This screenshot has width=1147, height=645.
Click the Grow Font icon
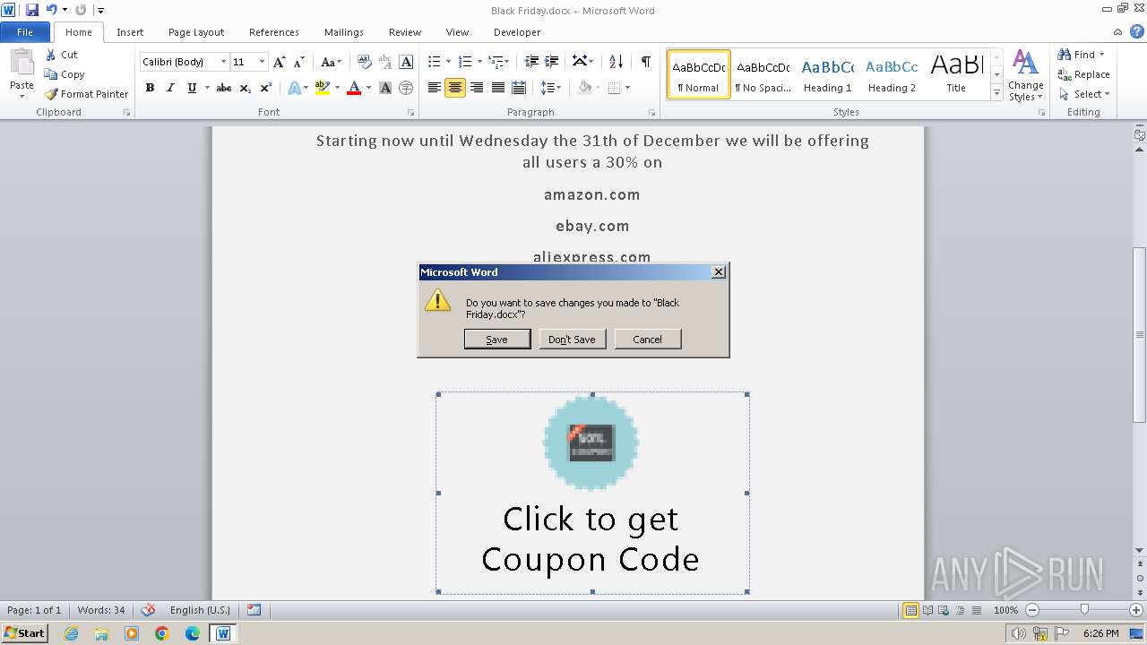pos(280,62)
